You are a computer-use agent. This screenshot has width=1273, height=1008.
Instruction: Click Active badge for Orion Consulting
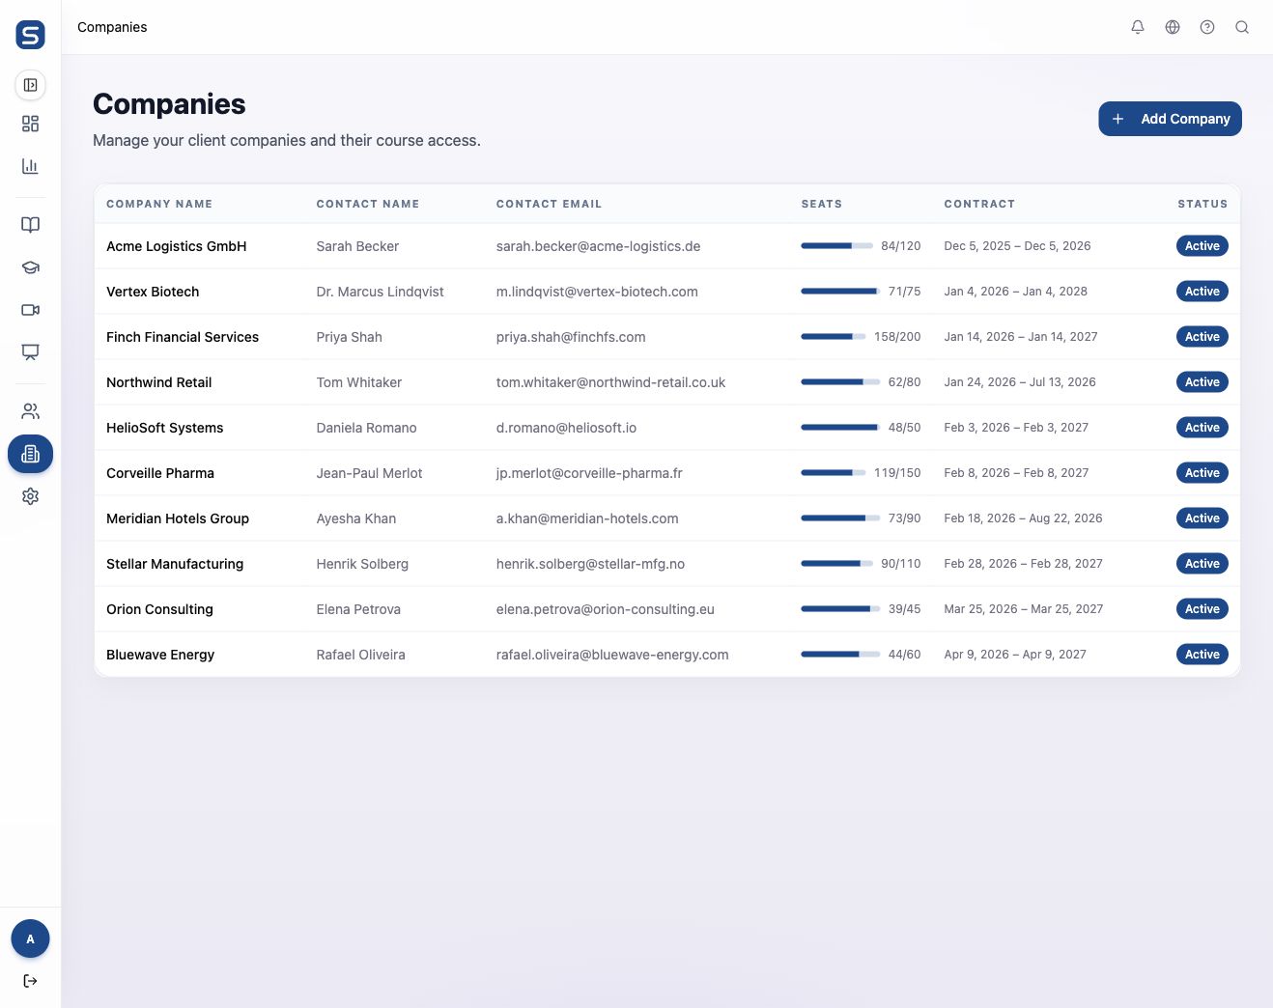pyautogui.click(x=1202, y=609)
